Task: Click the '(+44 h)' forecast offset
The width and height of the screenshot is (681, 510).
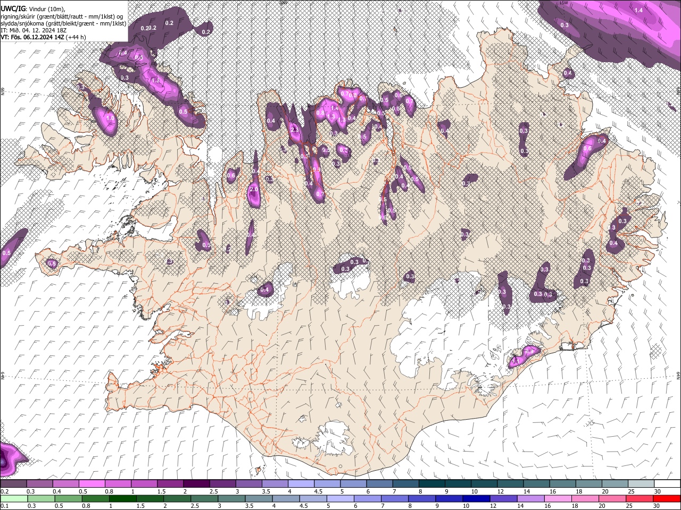Action: click(77, 37)
